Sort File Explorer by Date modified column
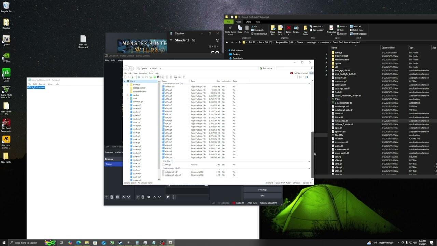Viewport: 437px width, 246px height. pyautogui.click(x=388, y=48)
